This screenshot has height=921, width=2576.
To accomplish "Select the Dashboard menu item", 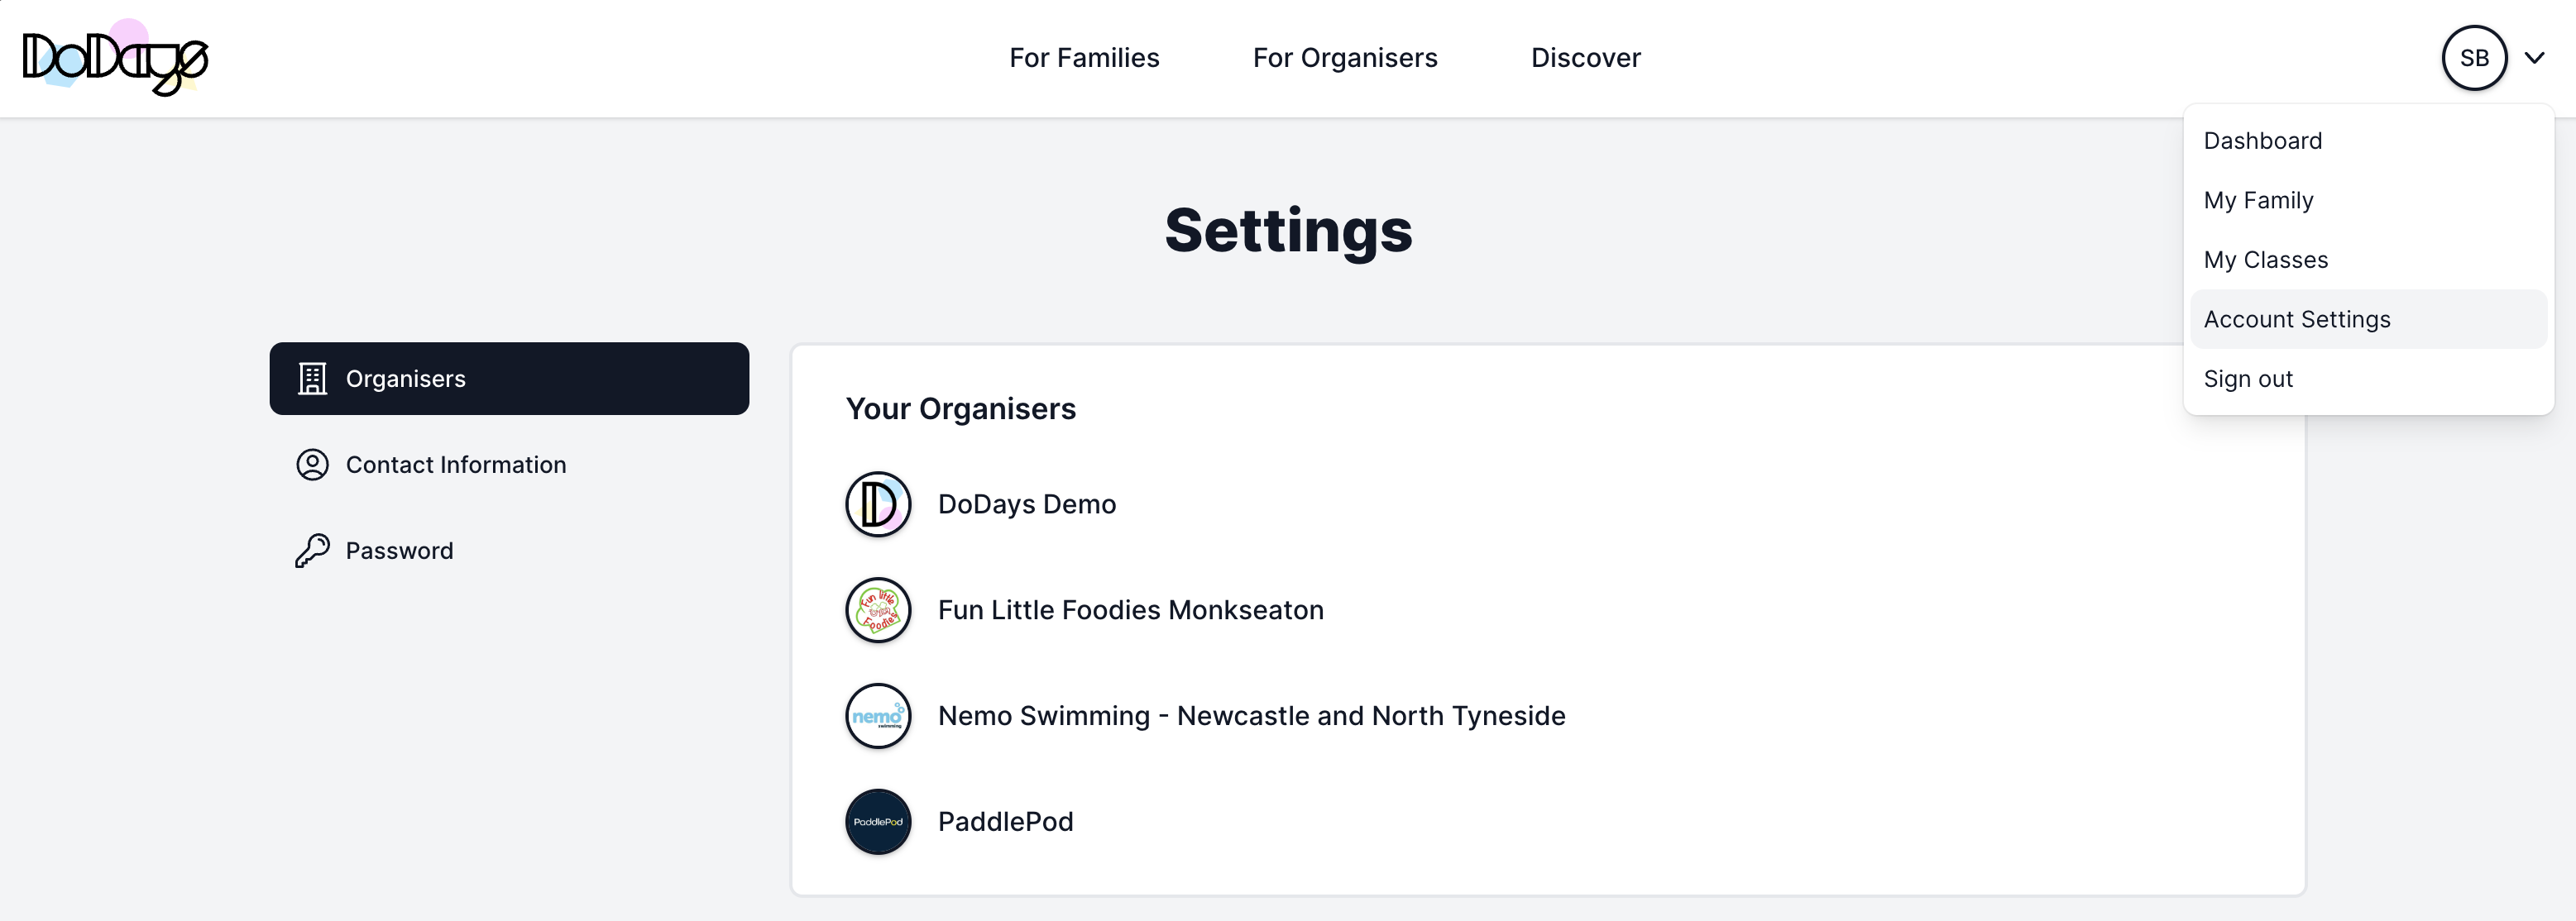I will pyautogui.click(x=2264, y=140).
